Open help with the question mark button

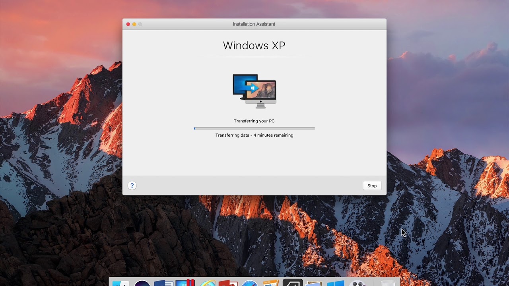pyautogui.click(x=132, y=186)
